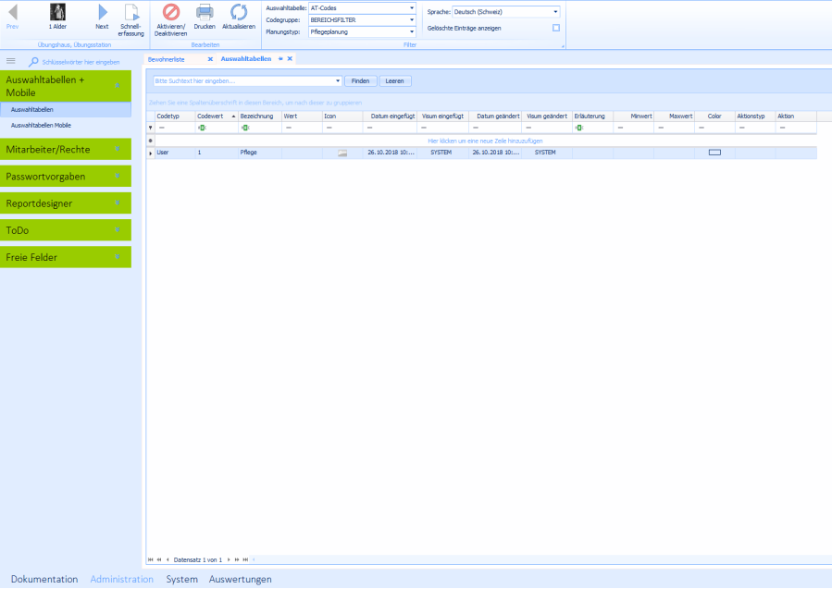Click the icon image in Pflege row
Screen dimensions: 832x589
(342, 153)
